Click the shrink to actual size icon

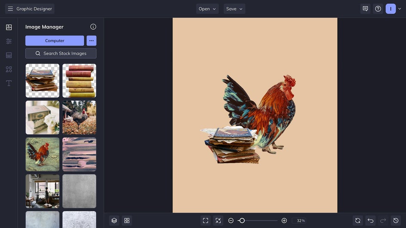click(218, 221)
